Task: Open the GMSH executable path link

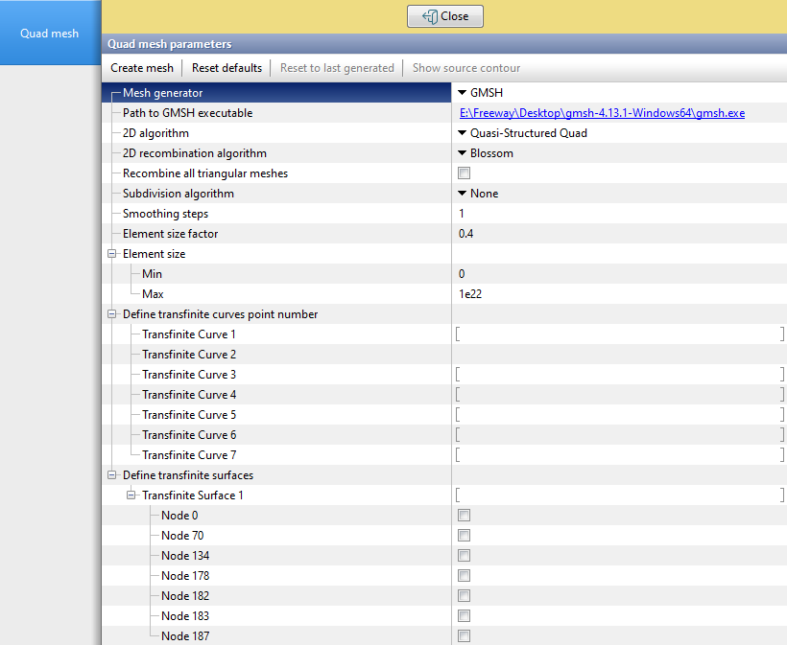Action: click(602, 113)
